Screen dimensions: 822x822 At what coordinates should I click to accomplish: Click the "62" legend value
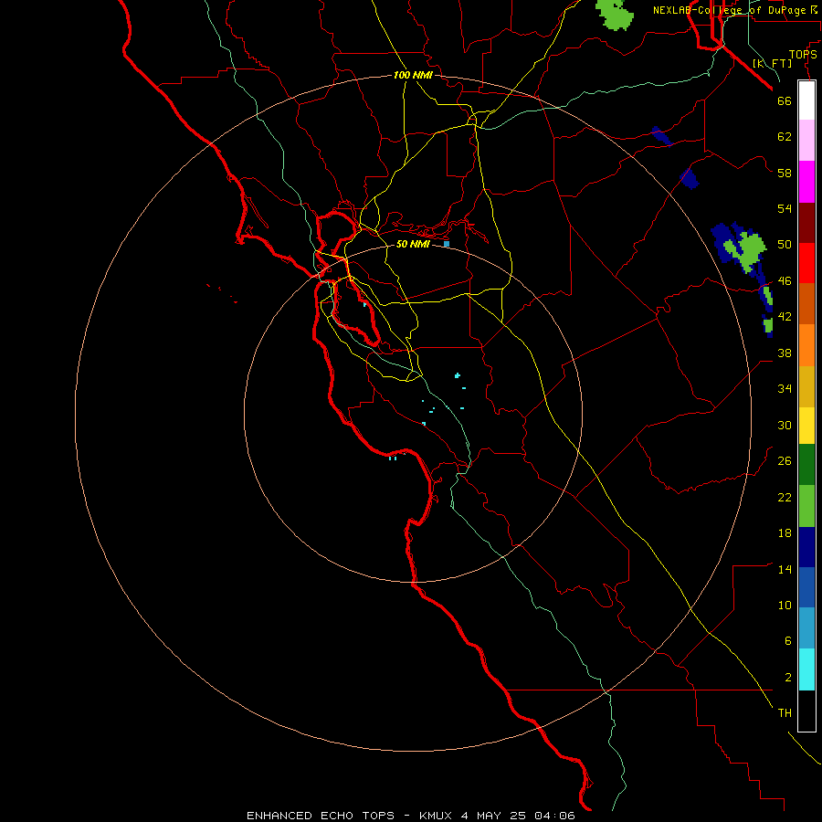click(785, 137)
